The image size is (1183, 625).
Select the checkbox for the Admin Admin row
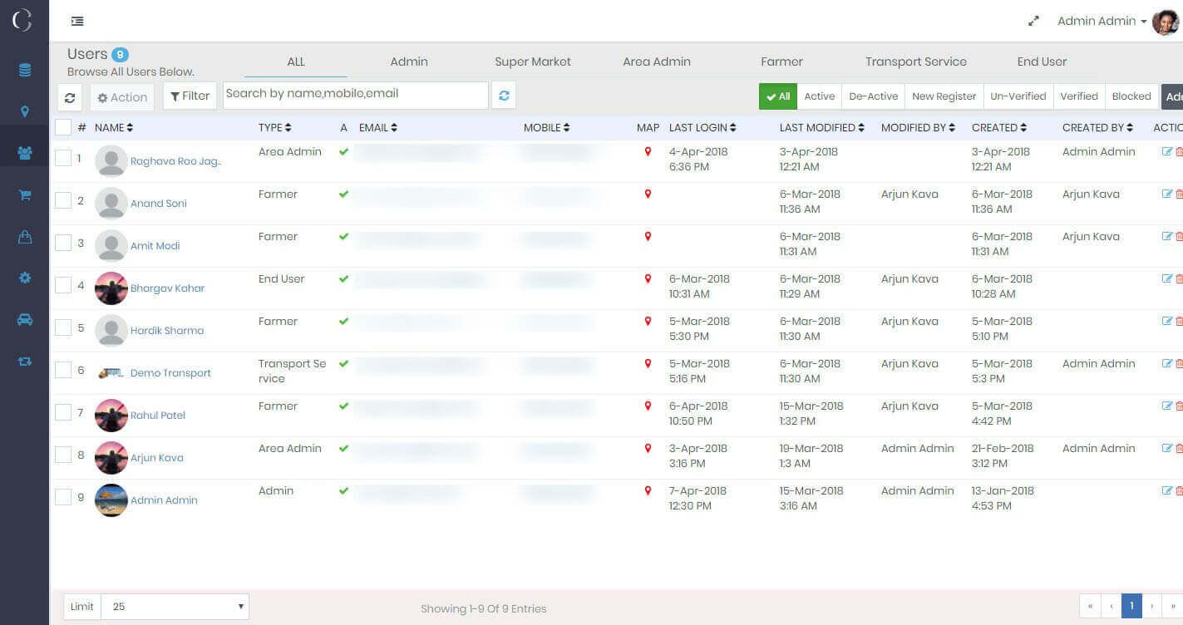tap(63, 497)
